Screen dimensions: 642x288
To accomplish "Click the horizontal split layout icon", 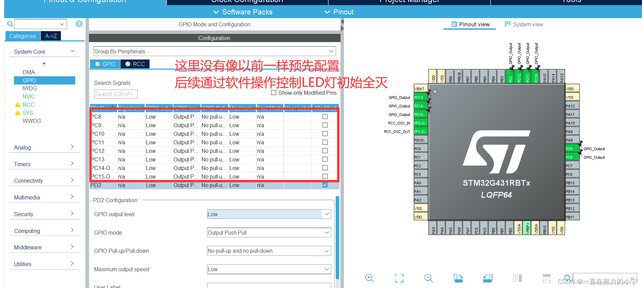I will (x=547, y=278).
